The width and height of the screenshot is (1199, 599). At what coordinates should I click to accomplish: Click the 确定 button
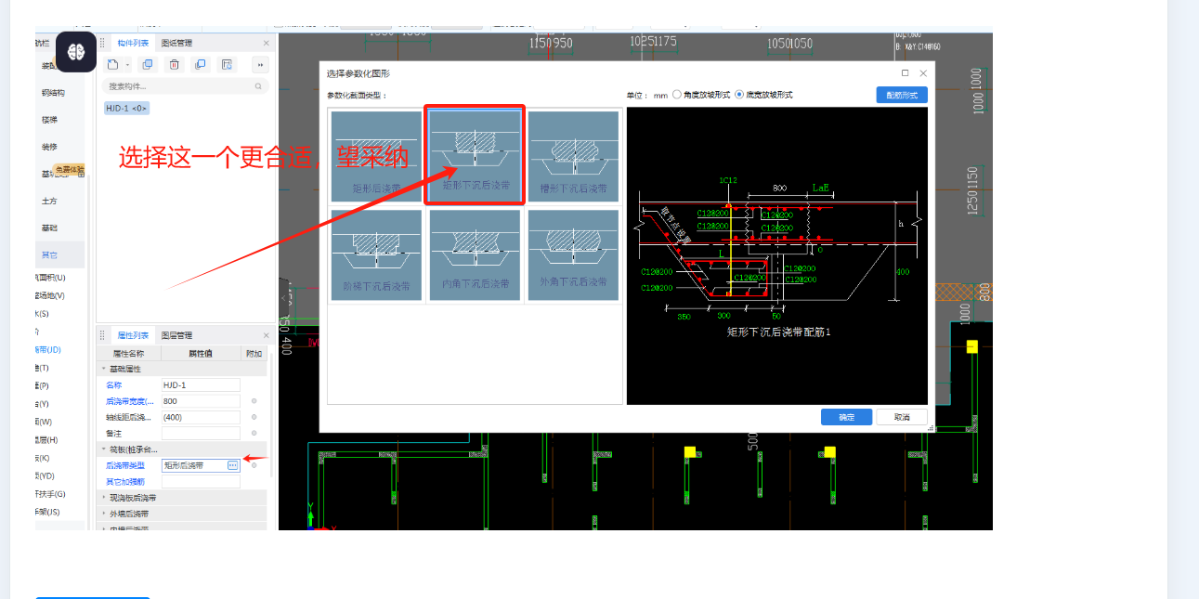coord(846,417)
